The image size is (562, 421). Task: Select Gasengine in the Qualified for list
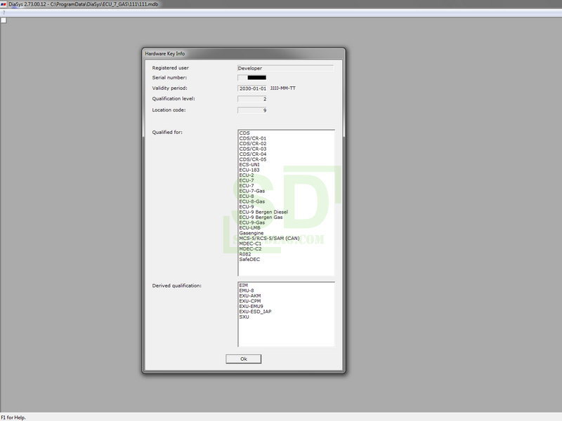[252, 233]
